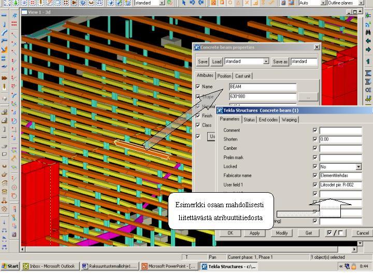
Task: Toggle the Camber checkbox
Action: [315, 148]
